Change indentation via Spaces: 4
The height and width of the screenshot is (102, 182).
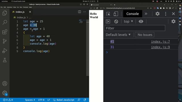[x=30, y=100]
